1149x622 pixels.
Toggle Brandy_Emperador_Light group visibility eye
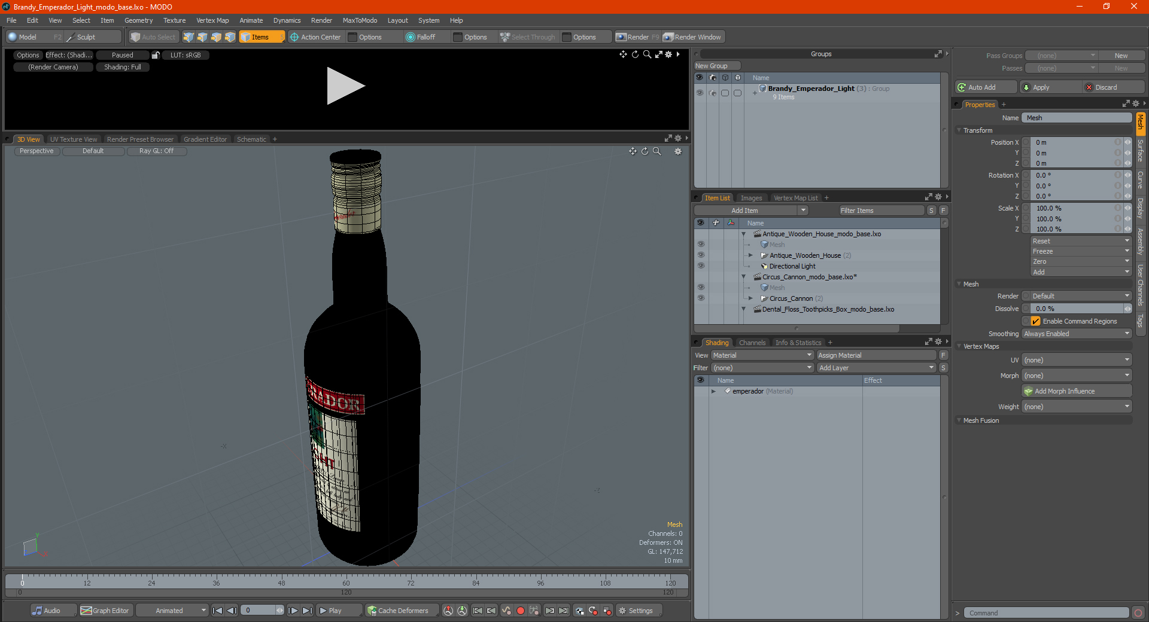click(x=700, y=93)
